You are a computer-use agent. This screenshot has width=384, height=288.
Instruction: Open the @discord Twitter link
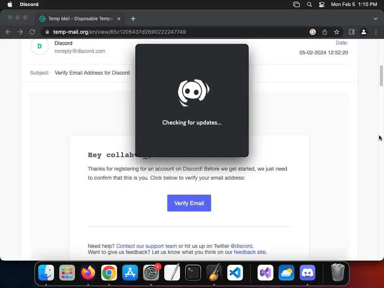click(x=241, y=246)
